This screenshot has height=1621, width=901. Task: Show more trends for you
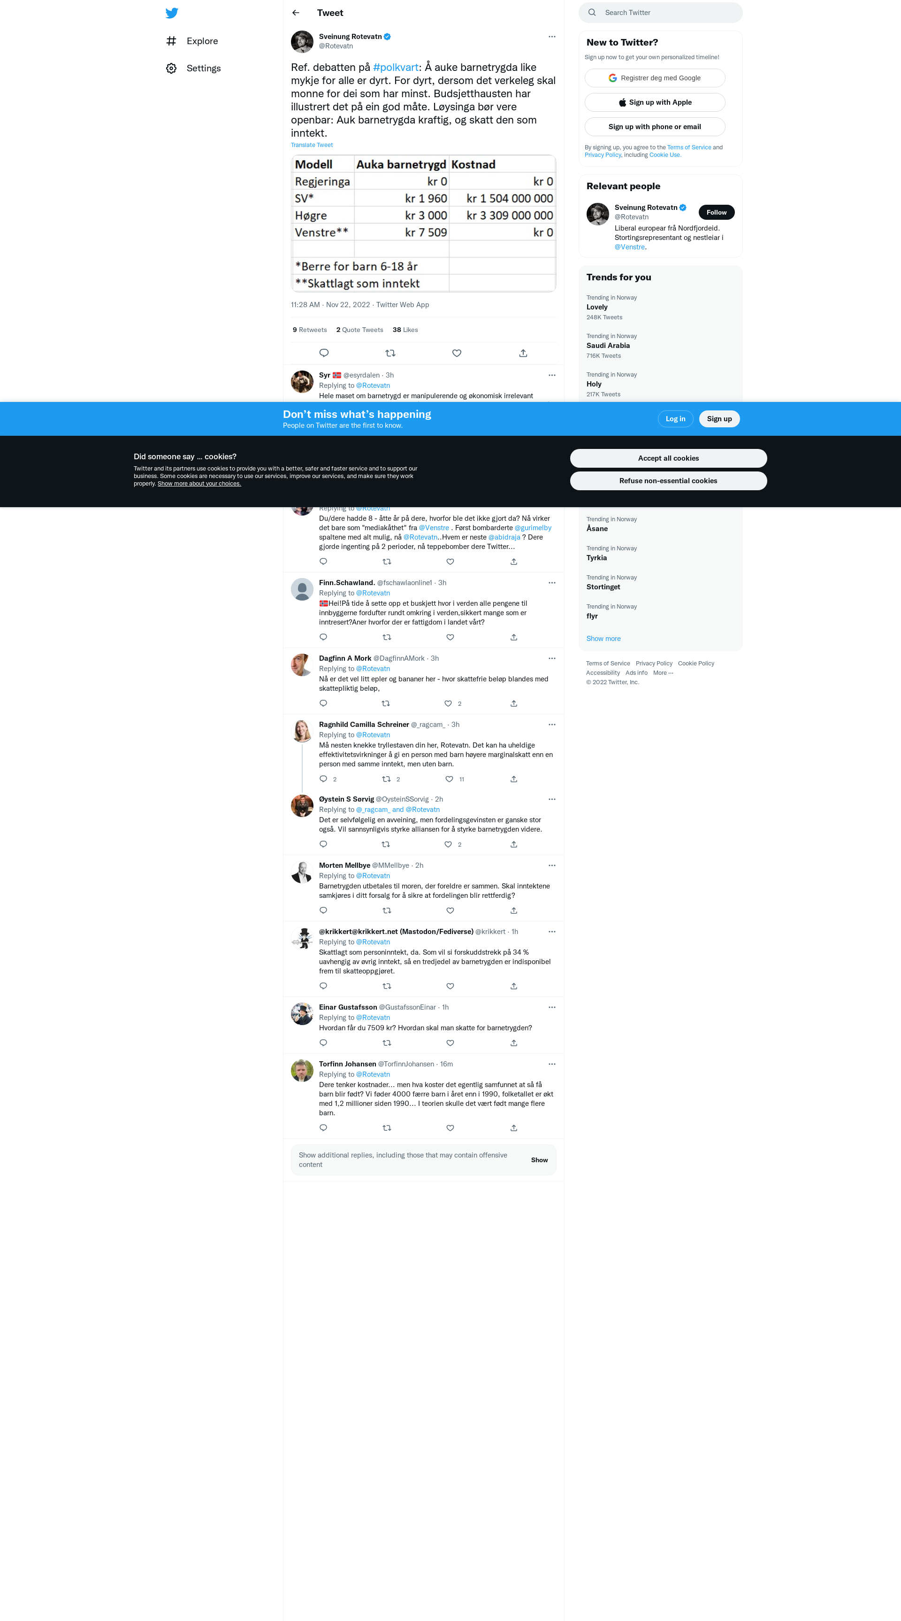pyautogui.click(x=603, y=639)
